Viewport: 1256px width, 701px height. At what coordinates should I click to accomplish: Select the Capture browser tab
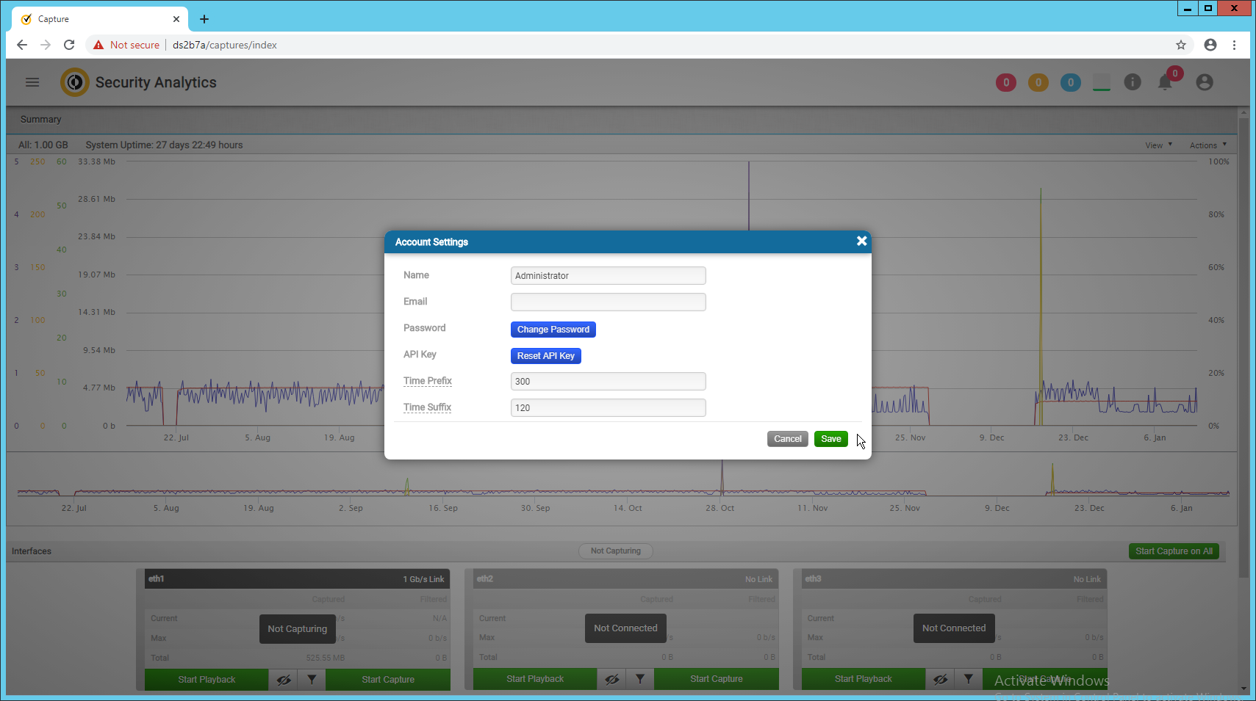[x=99, y=19]
